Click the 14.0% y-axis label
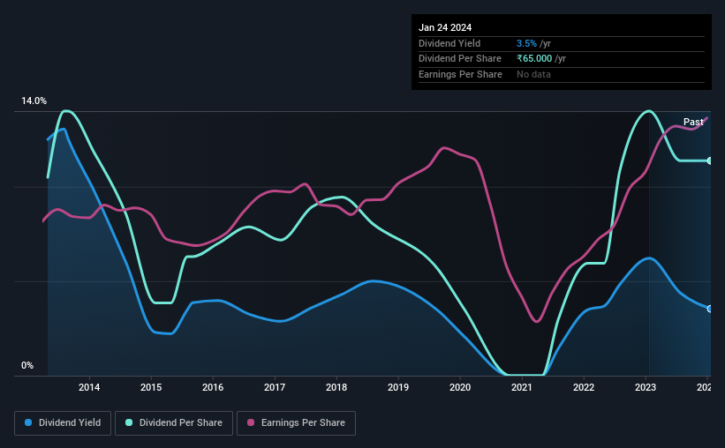Viewport: 725px width, 448px height. [x=34, y=101]
